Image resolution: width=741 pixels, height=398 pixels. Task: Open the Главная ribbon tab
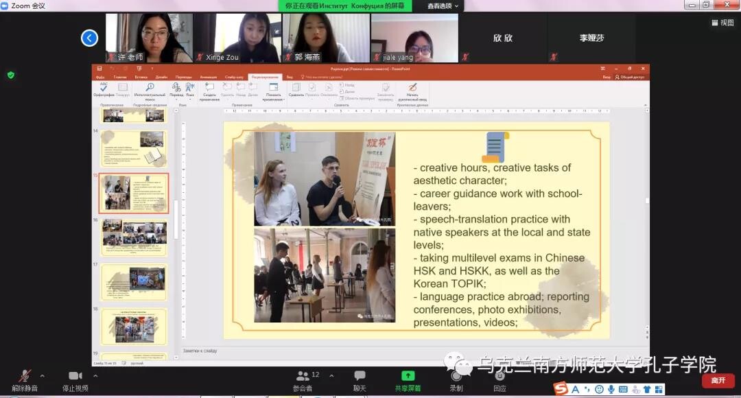point(120,77)
